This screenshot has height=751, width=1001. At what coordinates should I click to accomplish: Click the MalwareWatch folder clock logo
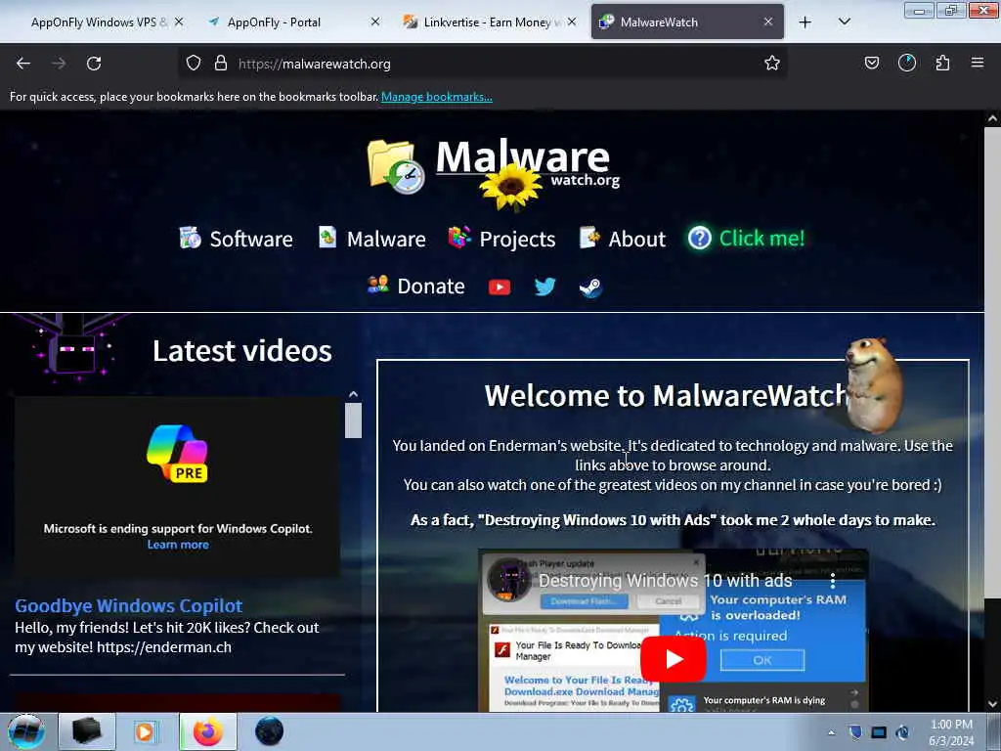coord(397,166)
